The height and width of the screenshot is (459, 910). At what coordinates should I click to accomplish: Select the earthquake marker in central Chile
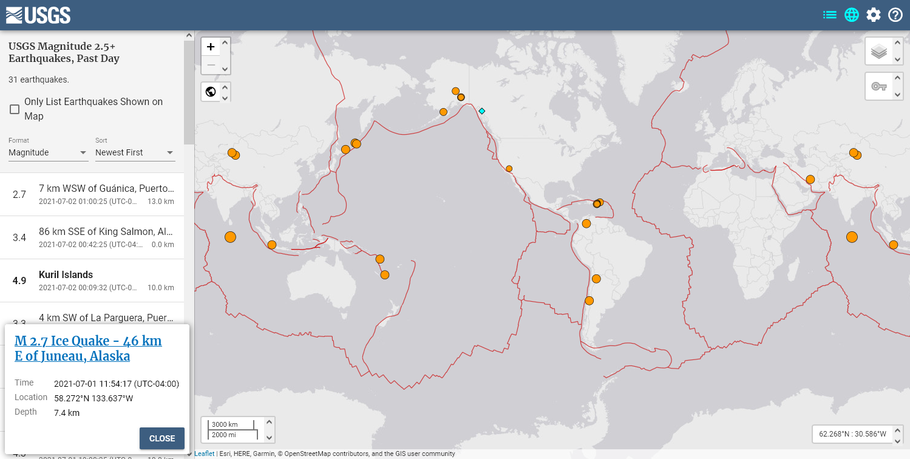[589, 301]
